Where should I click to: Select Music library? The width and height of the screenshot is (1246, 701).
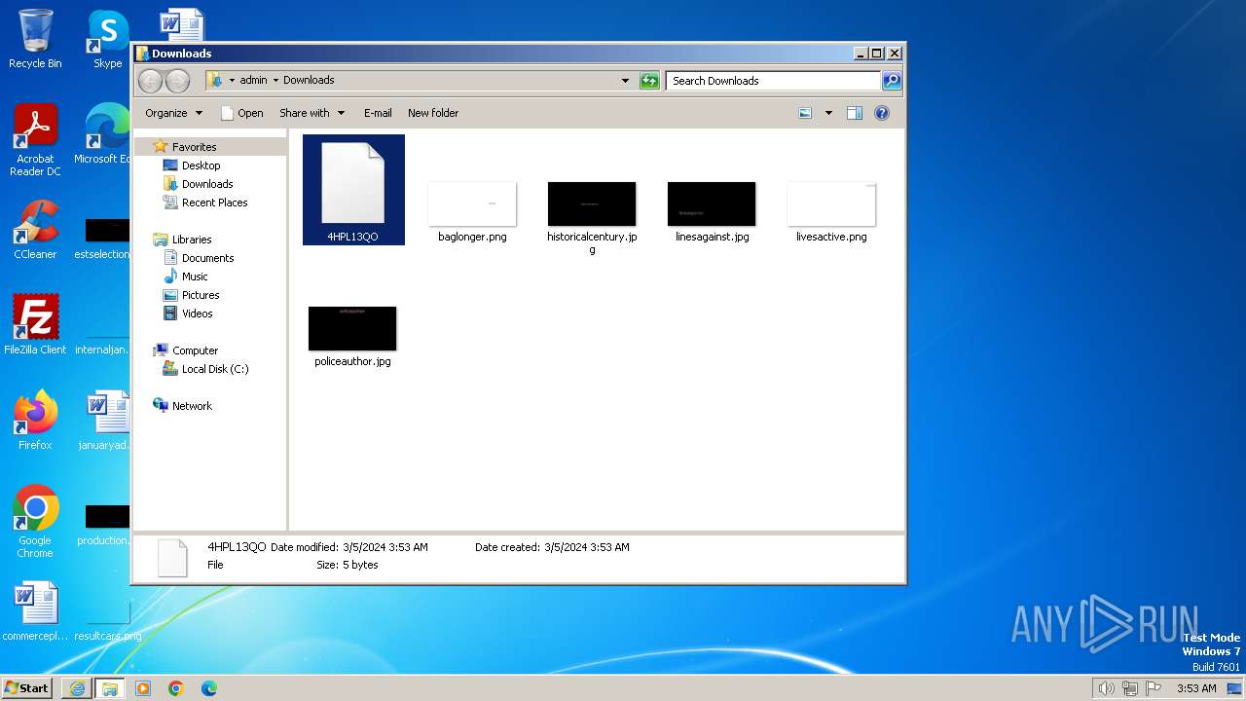pyautogui.click(x=195, y=277)
